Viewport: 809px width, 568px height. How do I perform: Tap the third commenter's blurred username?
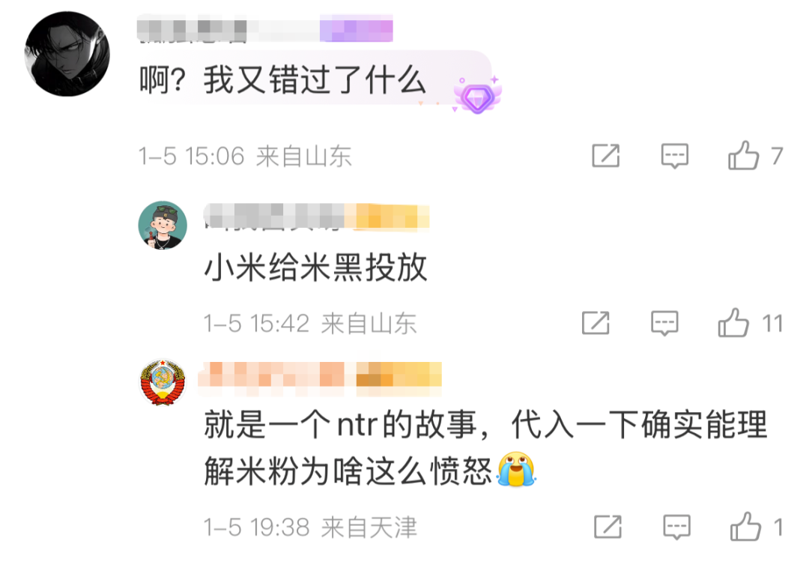coord(271,375)
